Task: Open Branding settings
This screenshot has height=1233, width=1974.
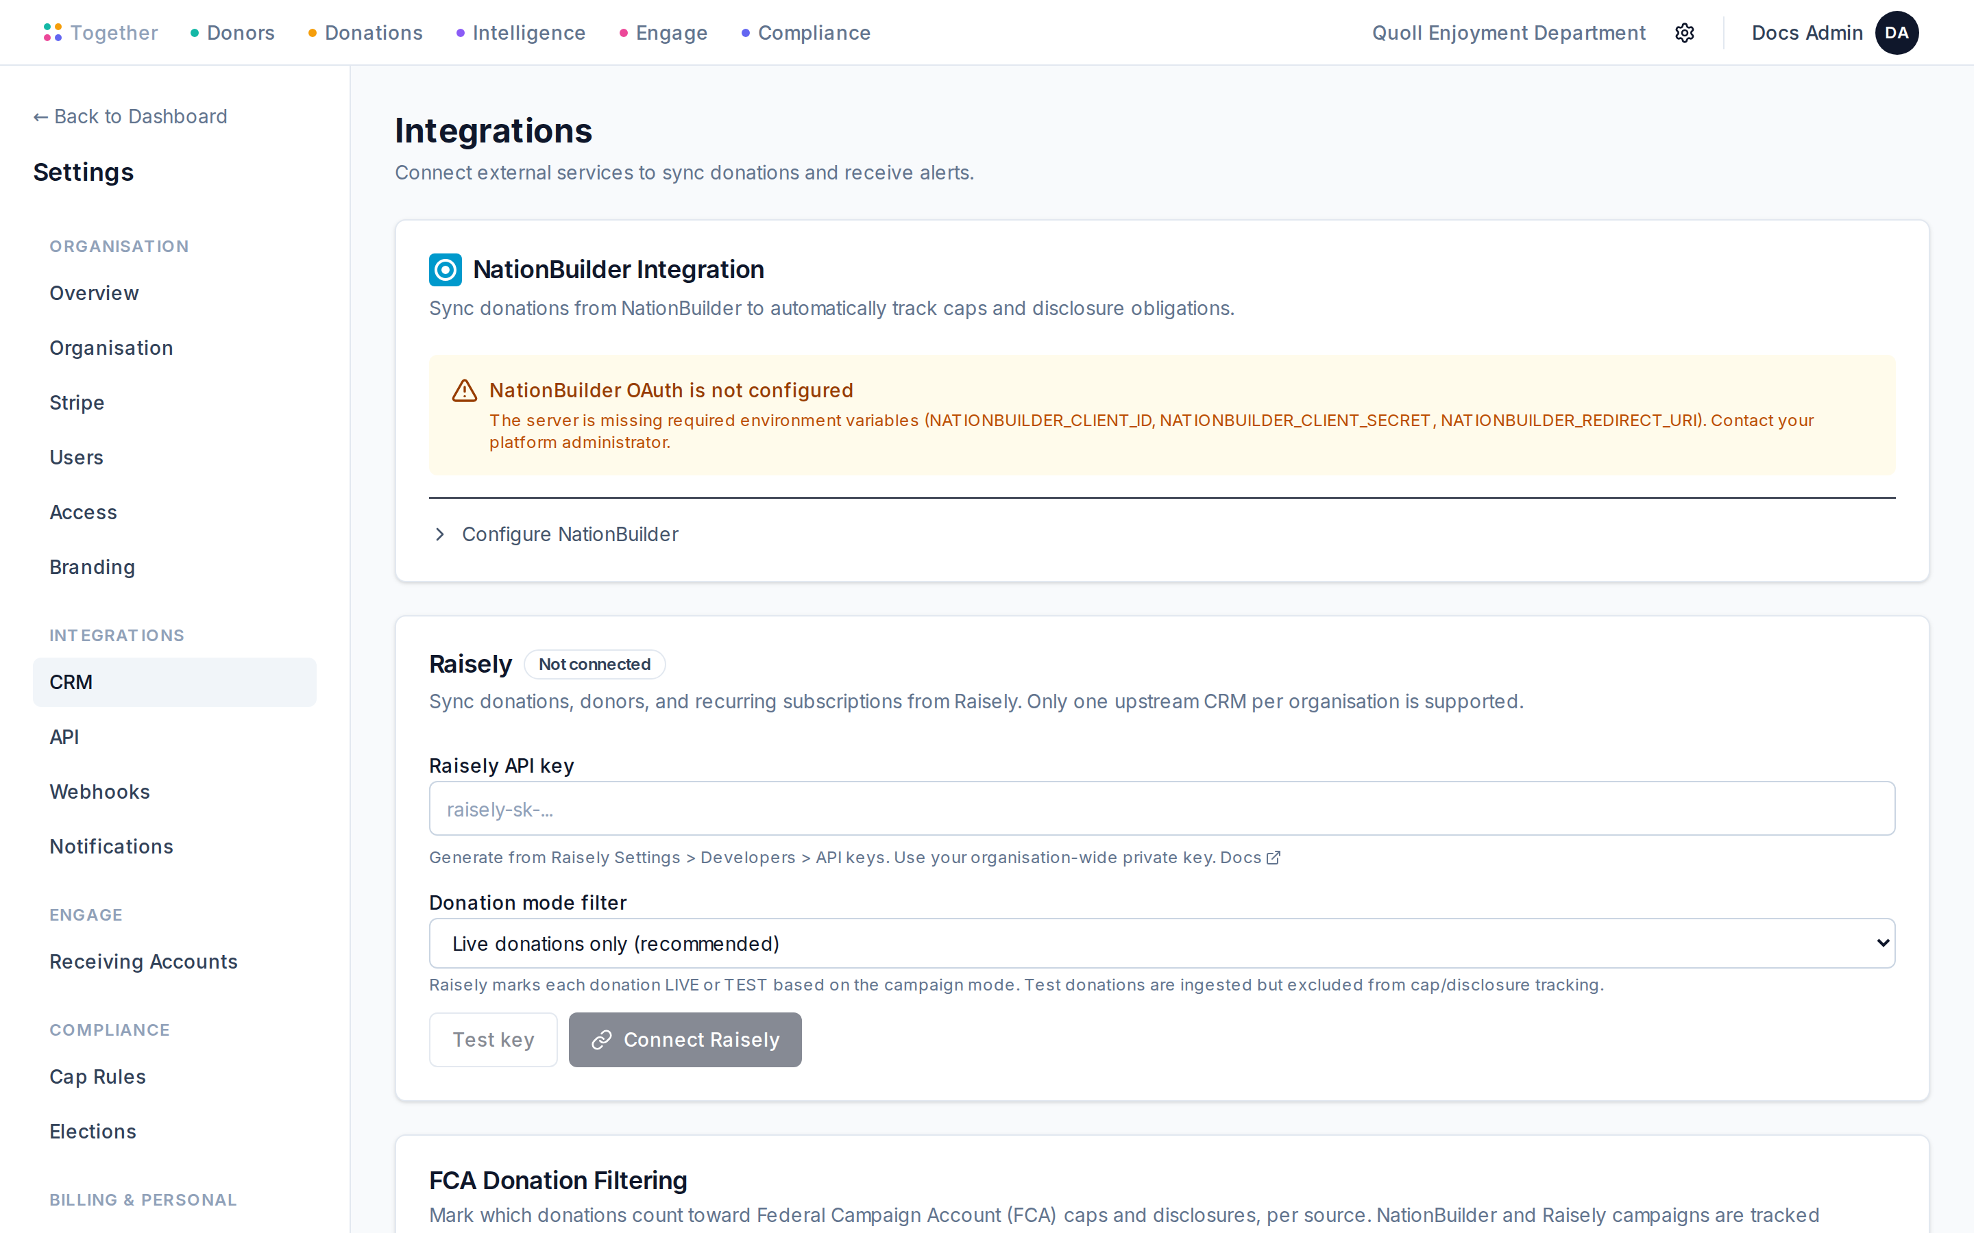Action: (x=175, y=566)
